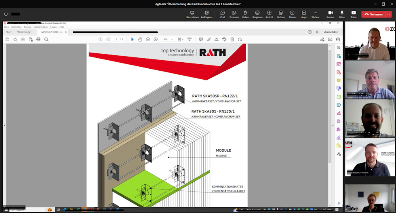Click the help question mark icon
This screenshot has height=213, width=396.
pyautogui.click(x=310, y=32)
